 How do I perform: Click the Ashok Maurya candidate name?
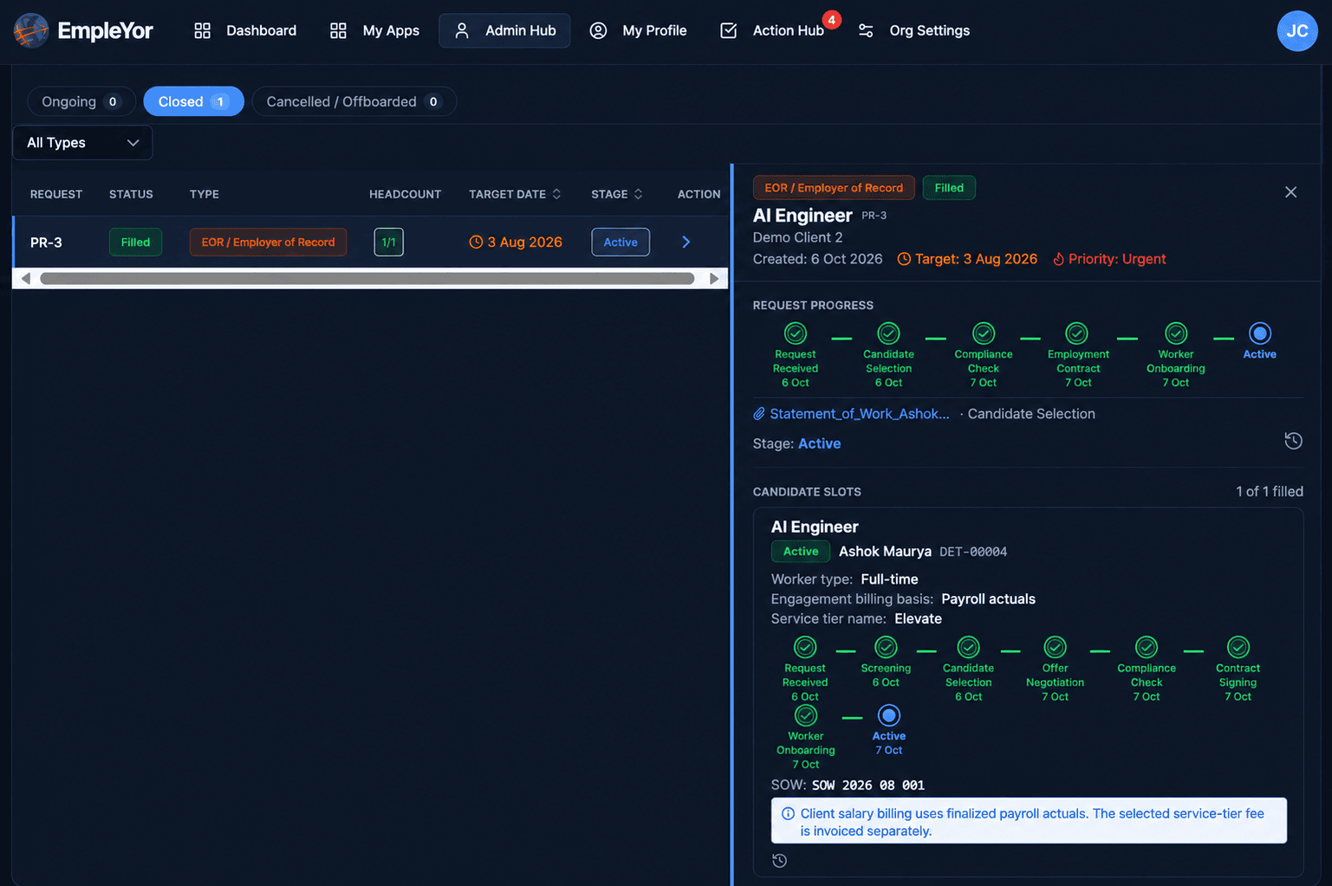coord(885,552)
